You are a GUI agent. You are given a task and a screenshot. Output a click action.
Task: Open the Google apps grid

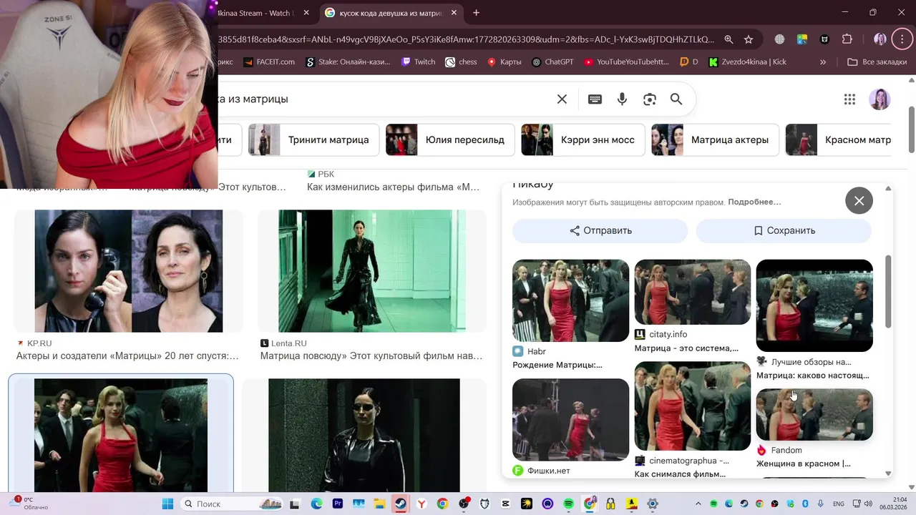[x=849, y=99]
